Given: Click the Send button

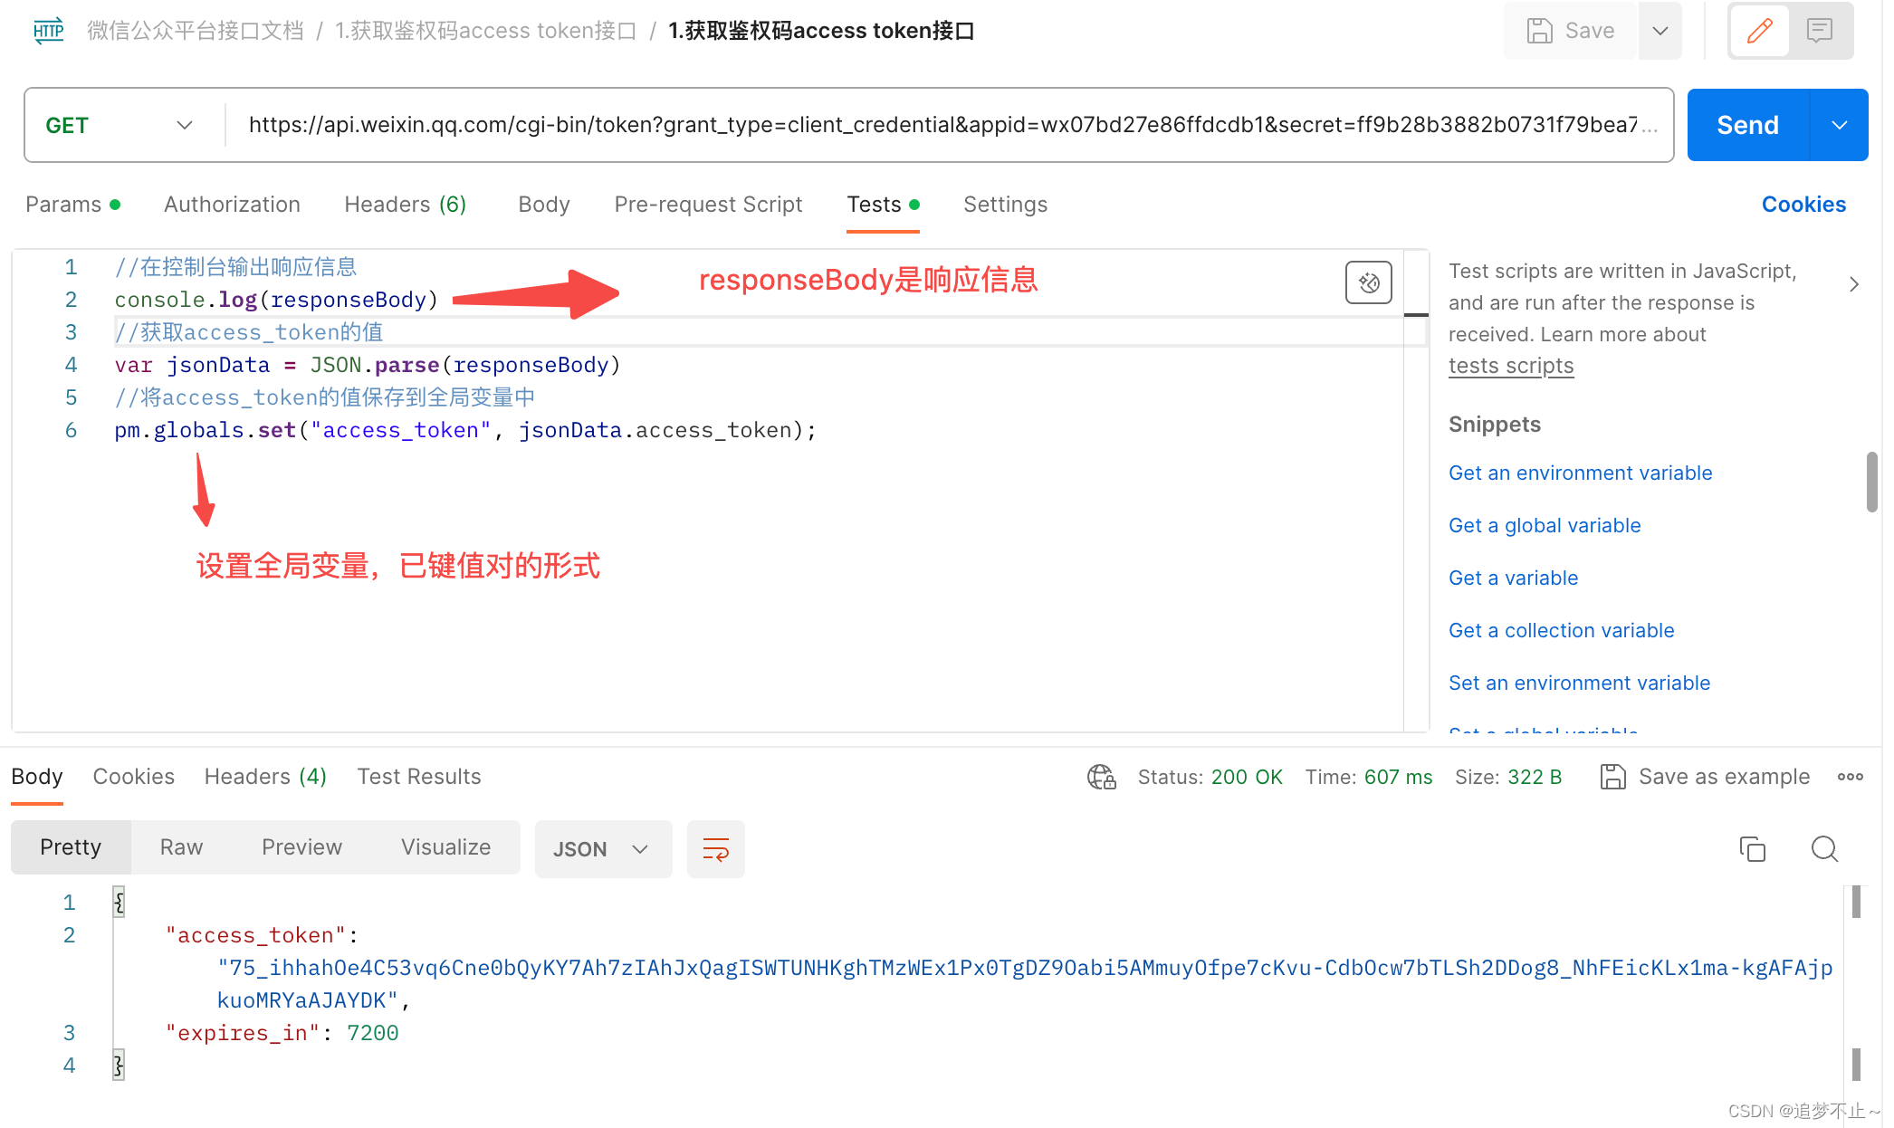Looking at the screenshot, I should 1746,124.
